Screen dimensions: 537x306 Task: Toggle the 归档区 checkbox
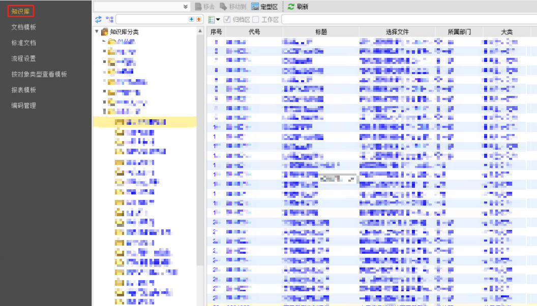227,19
